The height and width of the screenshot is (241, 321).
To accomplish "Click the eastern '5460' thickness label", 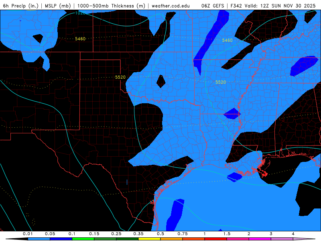I will pyautogui.click(x=227, y=40).
